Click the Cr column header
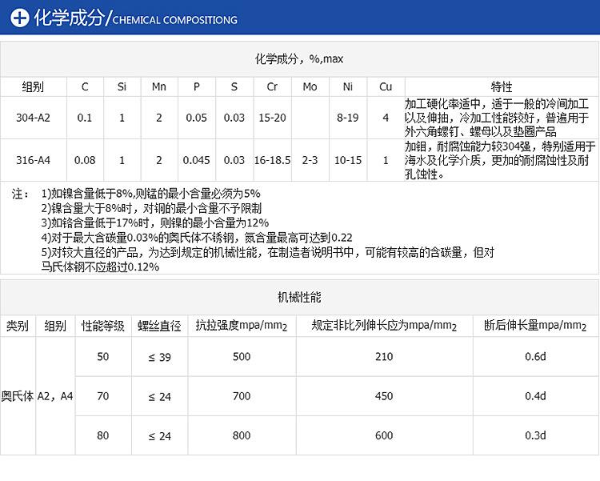The image size is (600, 481). pos(272,86)
